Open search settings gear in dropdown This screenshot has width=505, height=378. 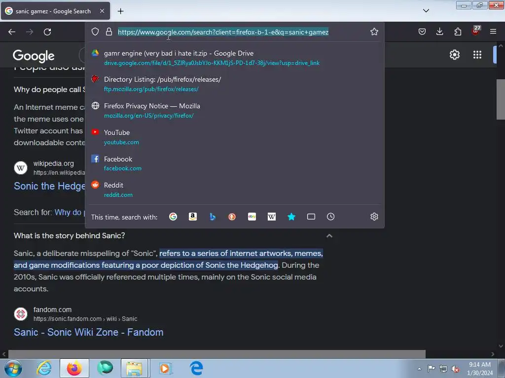(374, 217)
